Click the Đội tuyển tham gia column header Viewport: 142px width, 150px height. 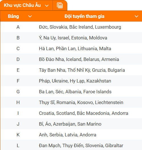click(x=84, y=16)
